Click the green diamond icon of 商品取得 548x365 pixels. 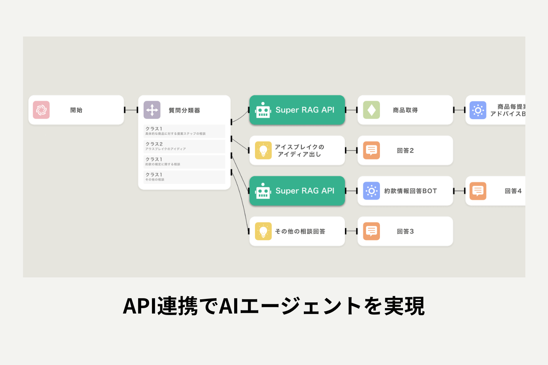(371, 110)
